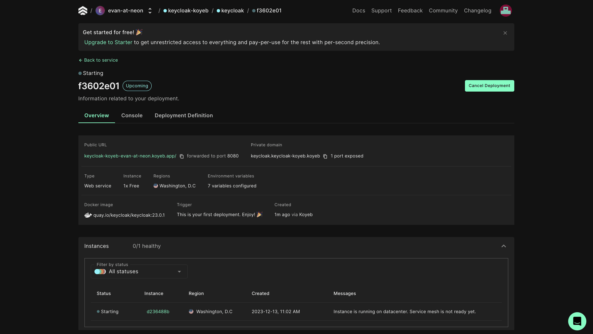Collapse the Instances section
Screen dimensions: 593x334
point(503,246)
